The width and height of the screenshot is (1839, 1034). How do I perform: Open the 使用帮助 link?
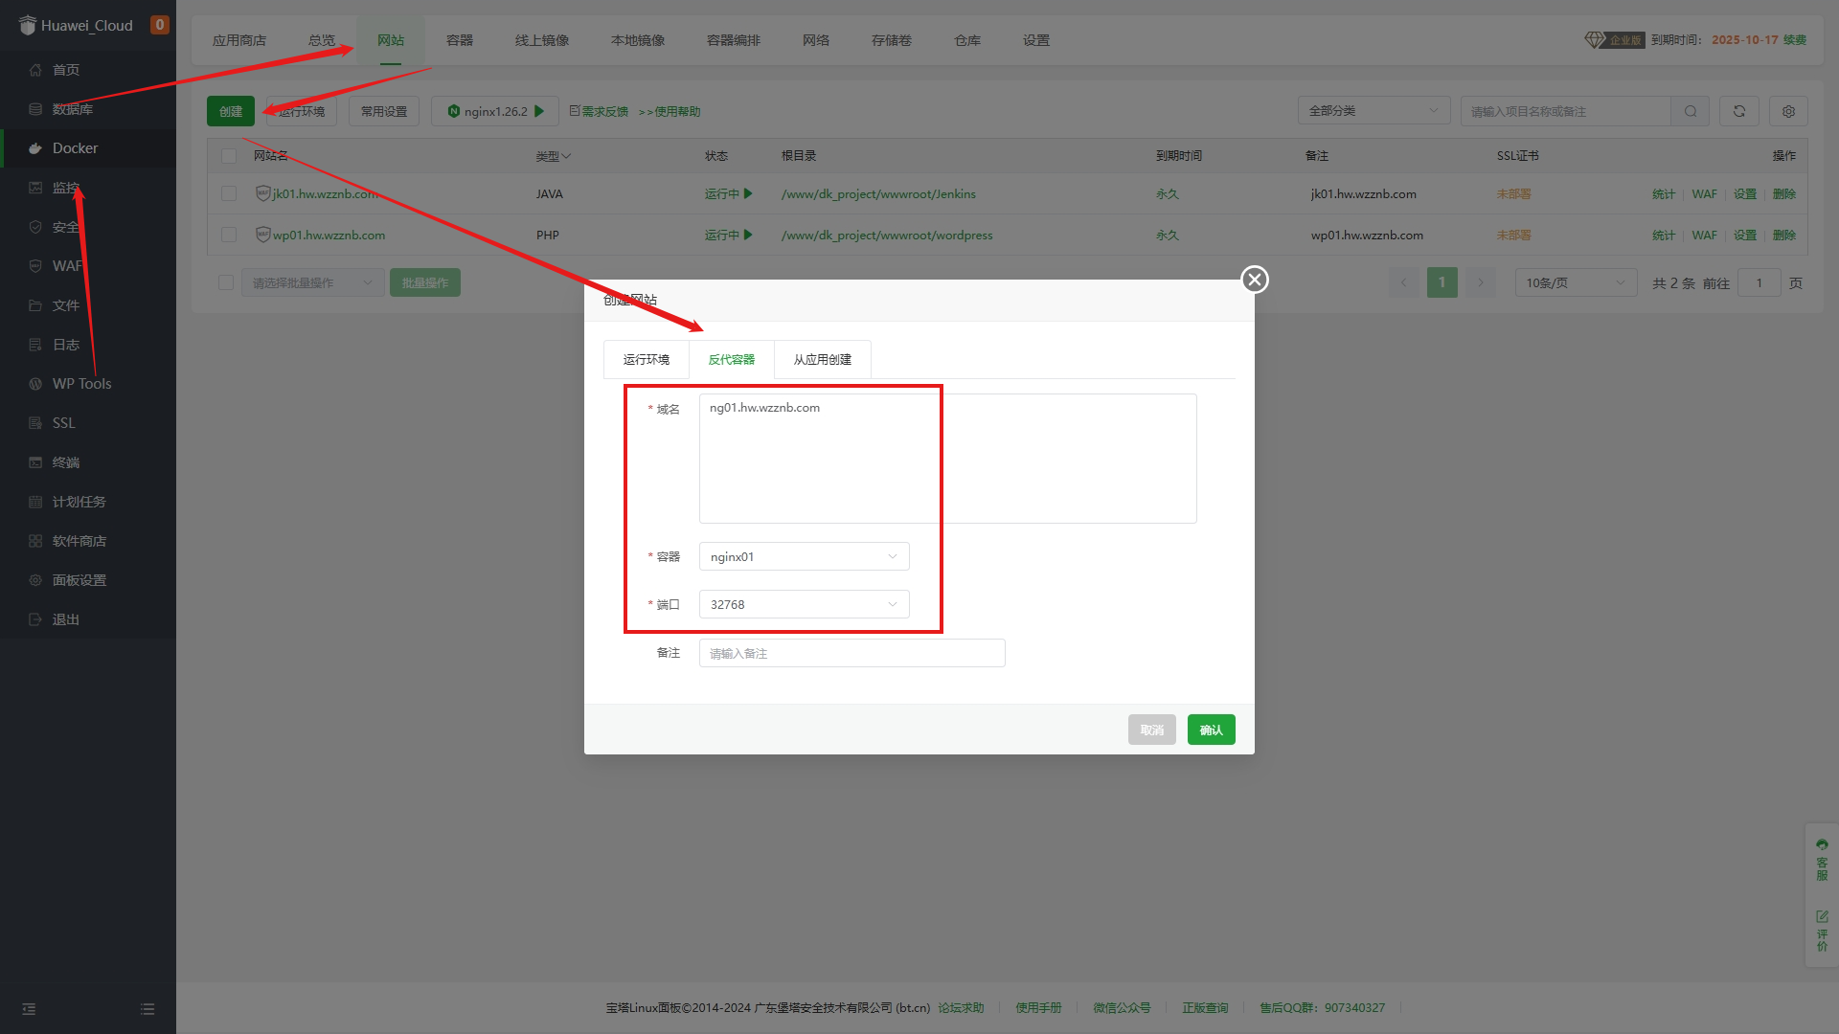pos(670,112)
